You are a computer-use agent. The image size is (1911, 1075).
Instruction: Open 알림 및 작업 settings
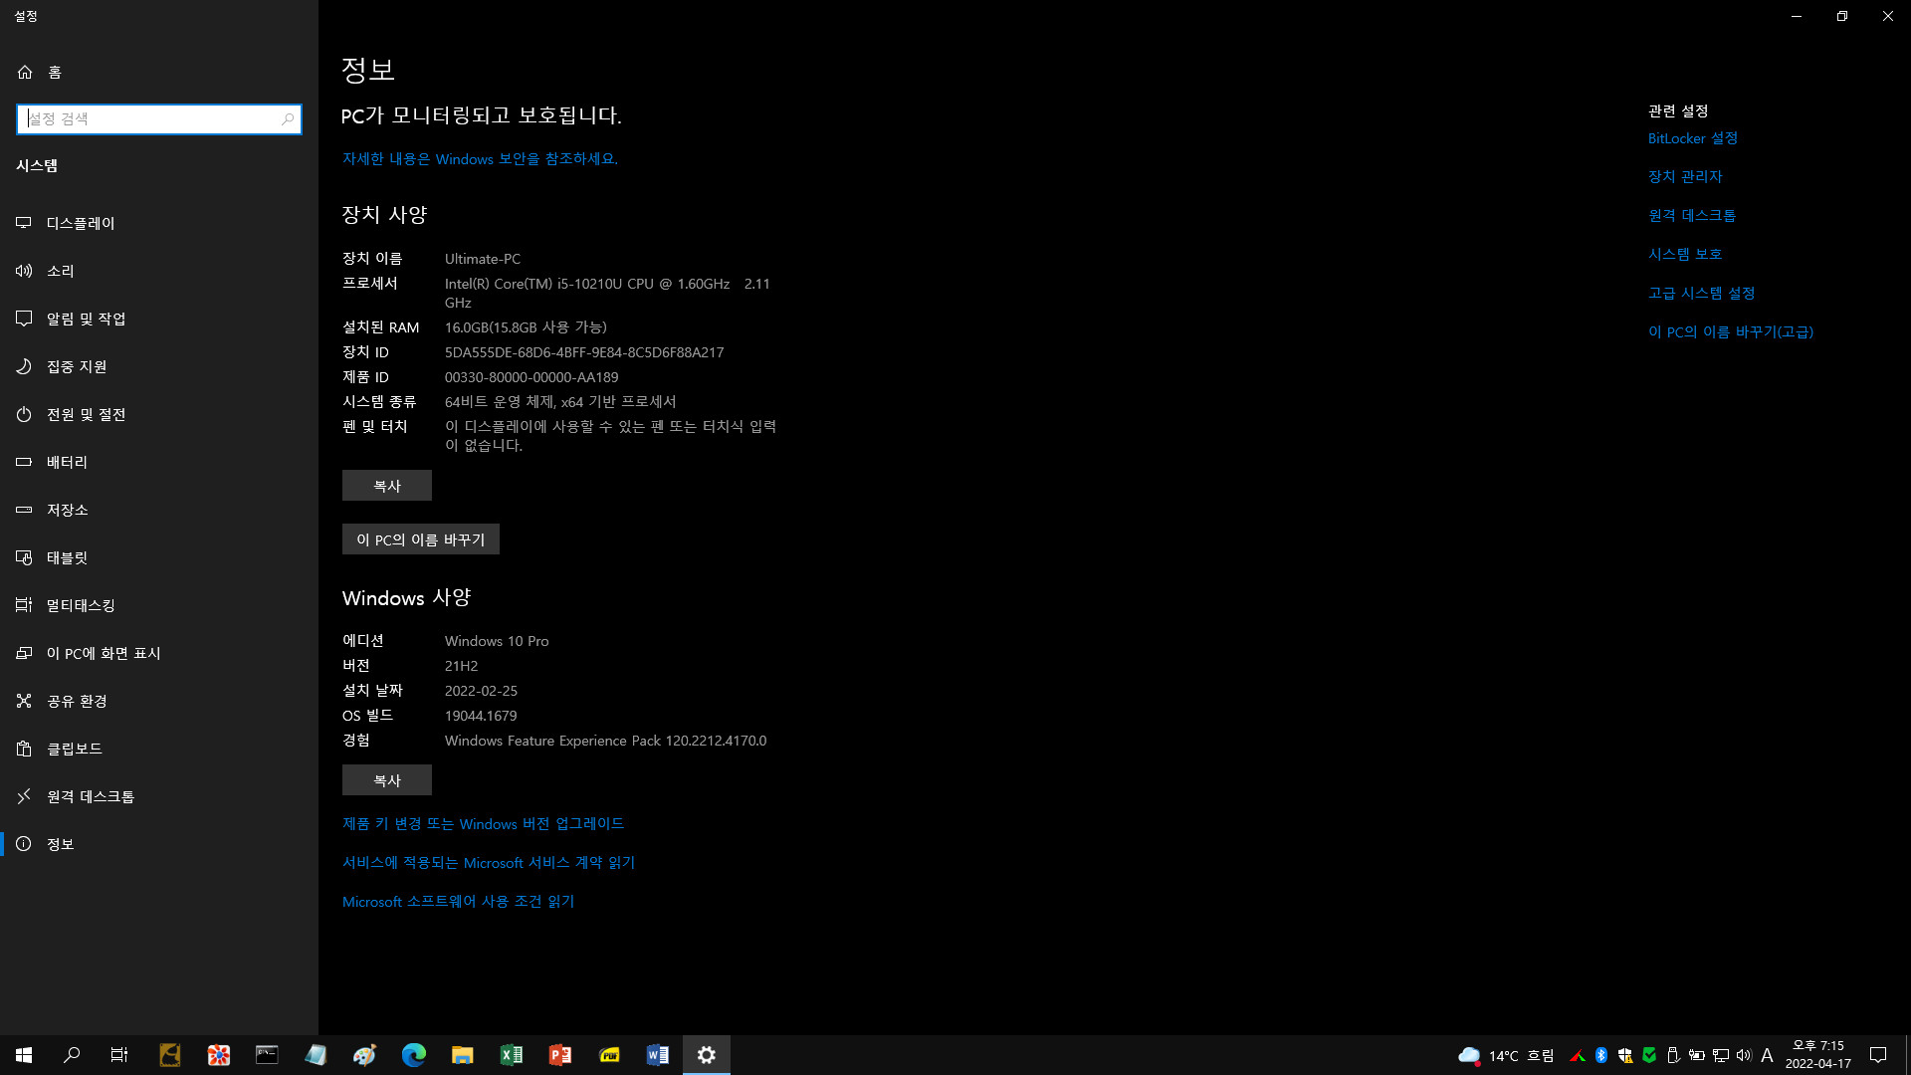click(159, 319)
